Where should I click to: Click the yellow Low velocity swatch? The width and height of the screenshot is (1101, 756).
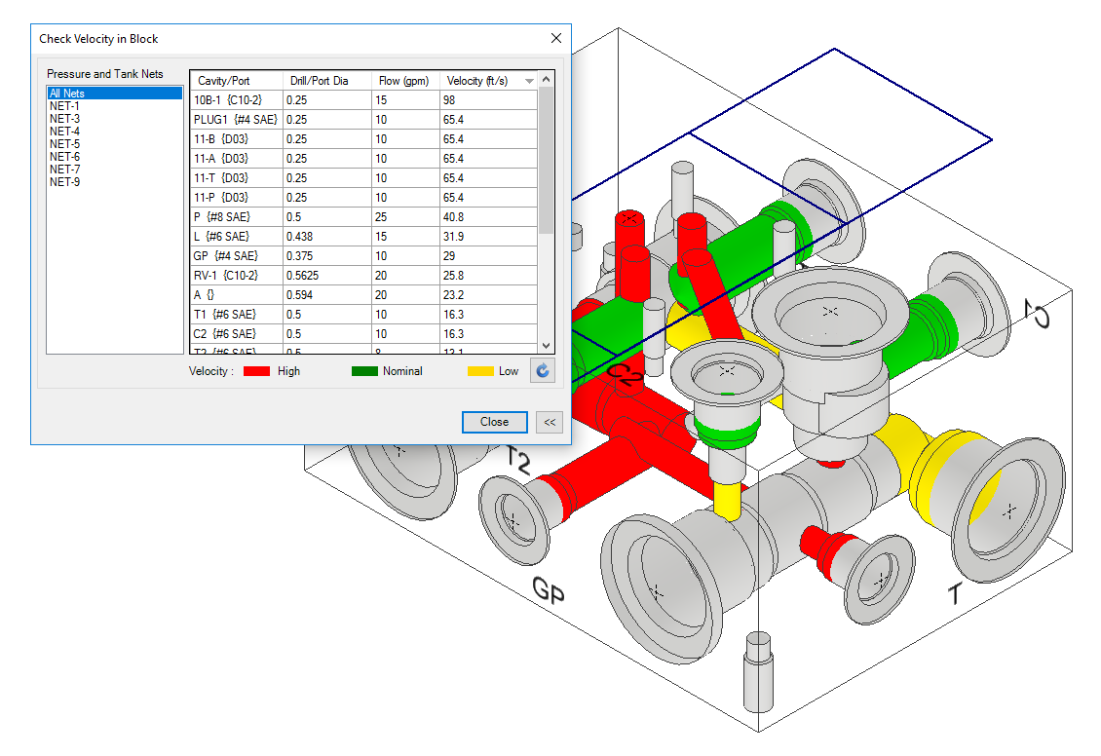[480, 371]
